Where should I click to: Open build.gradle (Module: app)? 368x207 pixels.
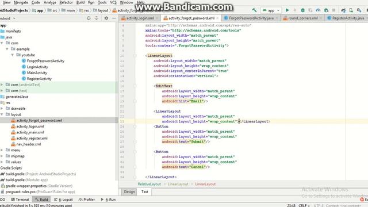click(x=24, y=180)
